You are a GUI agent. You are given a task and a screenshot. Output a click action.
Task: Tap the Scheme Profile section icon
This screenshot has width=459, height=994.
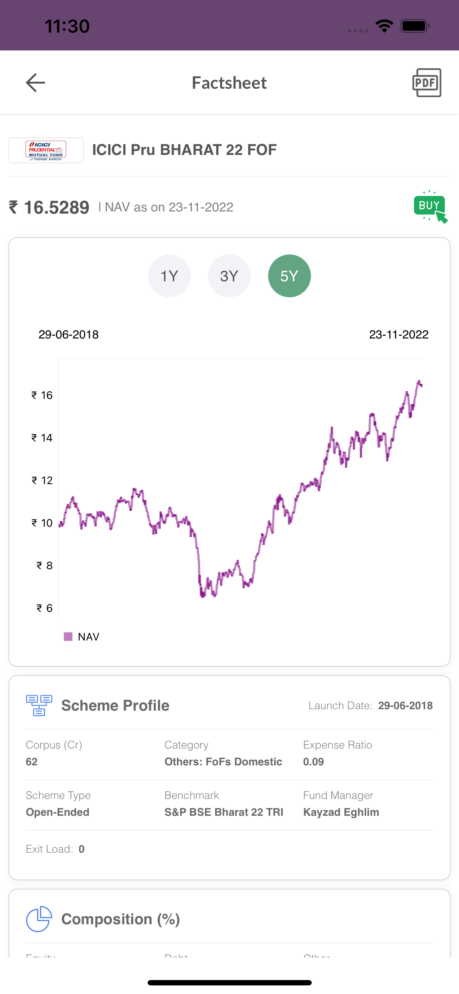(x=39, y=705)
